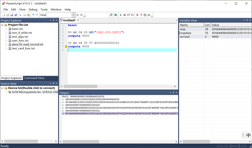252x148 pixels.
Task: Click the red X stop icon
Action: click(x=137, y=15)
